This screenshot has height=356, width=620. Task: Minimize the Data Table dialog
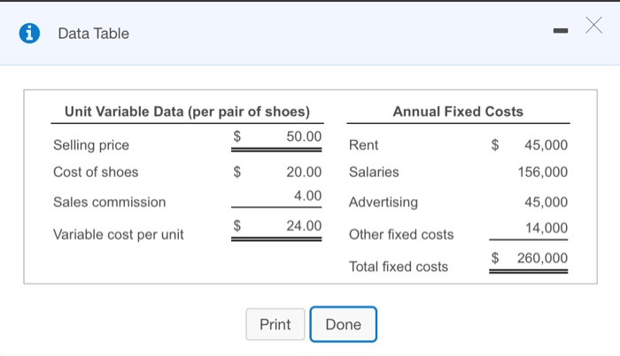click(561, 30)
